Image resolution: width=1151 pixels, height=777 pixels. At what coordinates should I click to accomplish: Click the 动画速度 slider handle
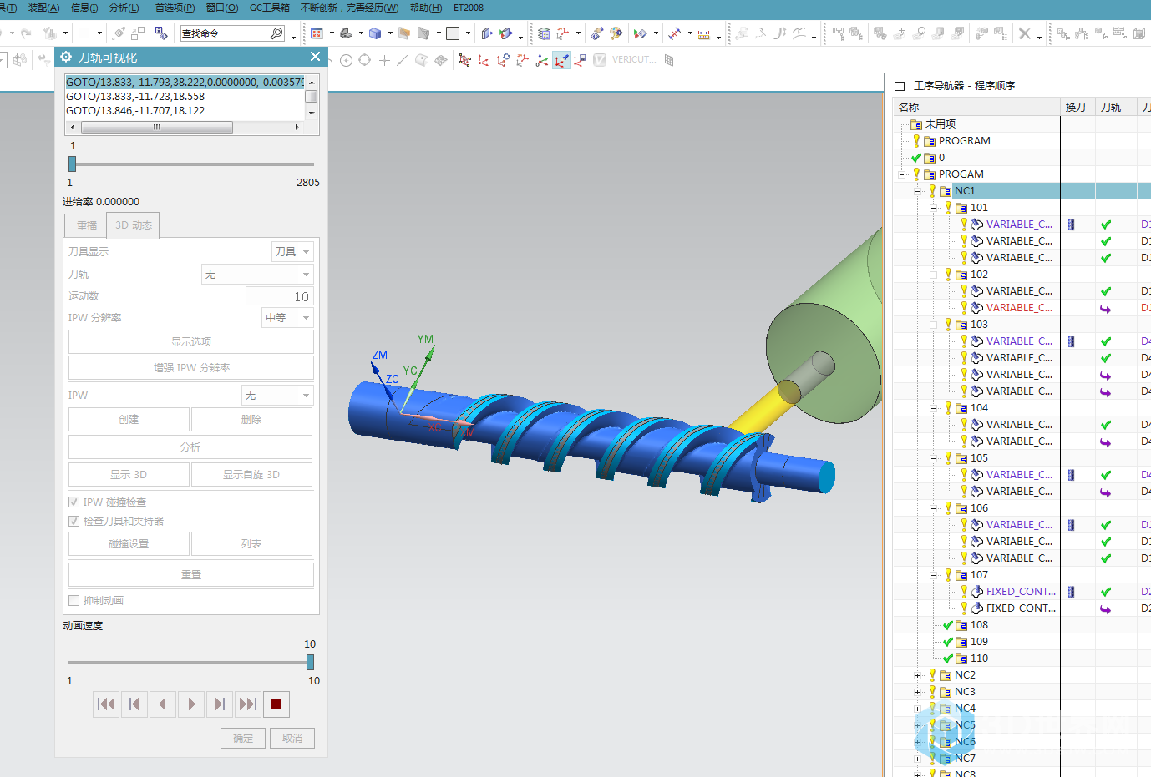point(310,662)
